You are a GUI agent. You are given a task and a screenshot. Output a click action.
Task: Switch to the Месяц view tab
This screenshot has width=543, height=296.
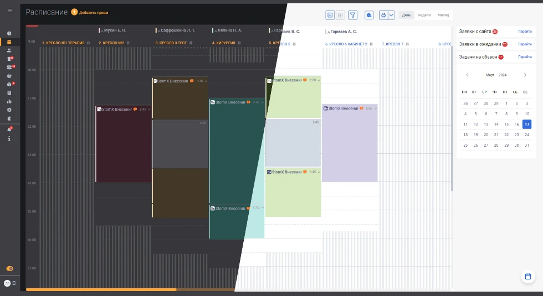tap(443, 15)
